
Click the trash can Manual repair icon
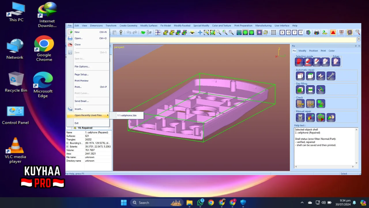tap(300, 117)
